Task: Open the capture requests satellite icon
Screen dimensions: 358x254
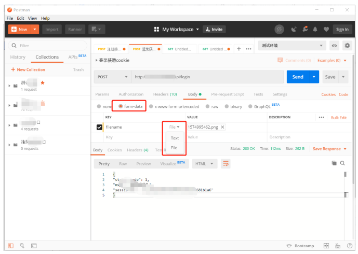Action: coord(294,29)
